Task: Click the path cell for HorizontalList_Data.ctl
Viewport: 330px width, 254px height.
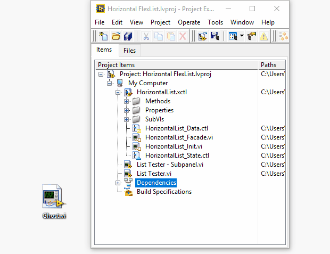Action: click(x=271, y=128)
